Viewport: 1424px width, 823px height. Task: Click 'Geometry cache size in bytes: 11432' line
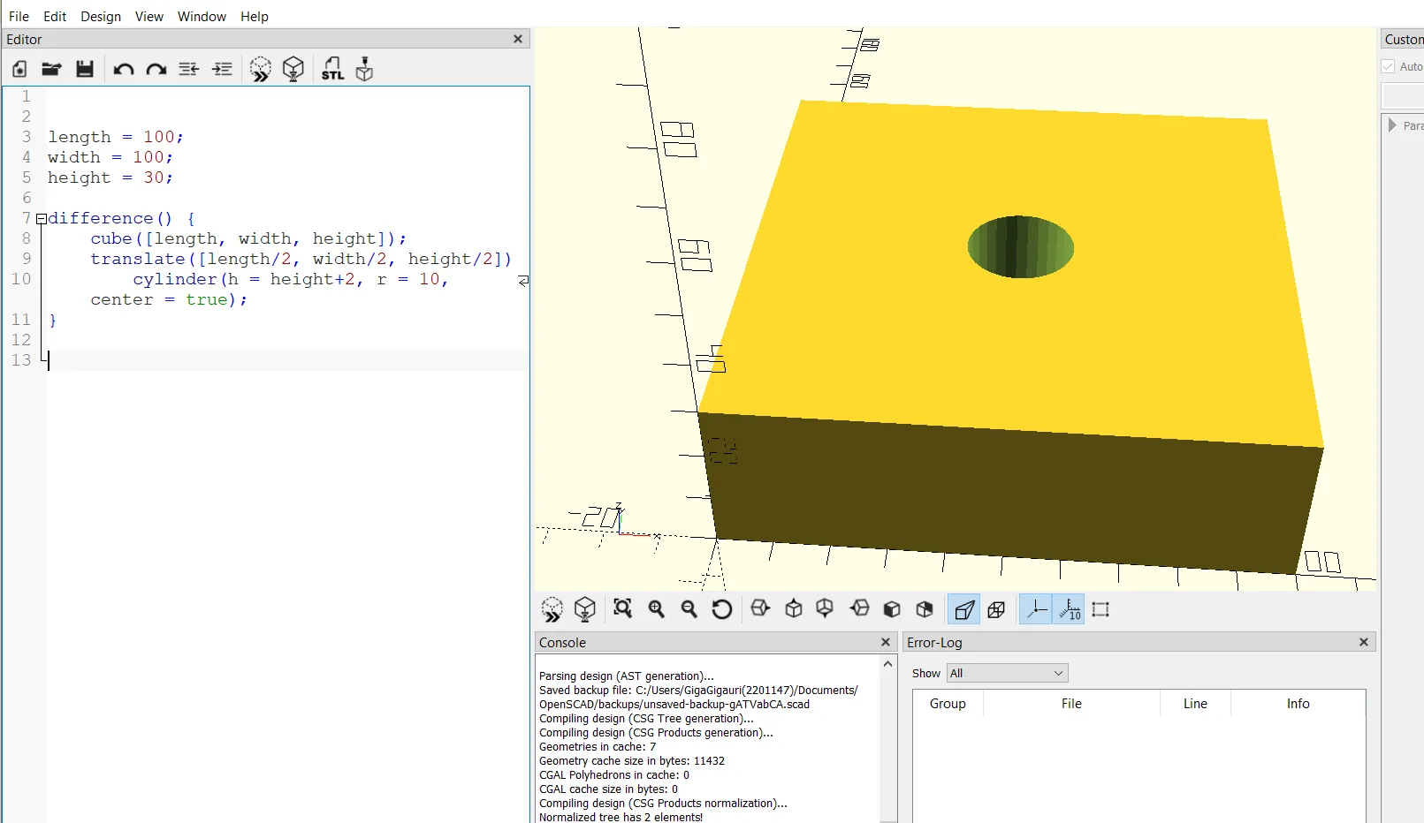tap(632, 761)
